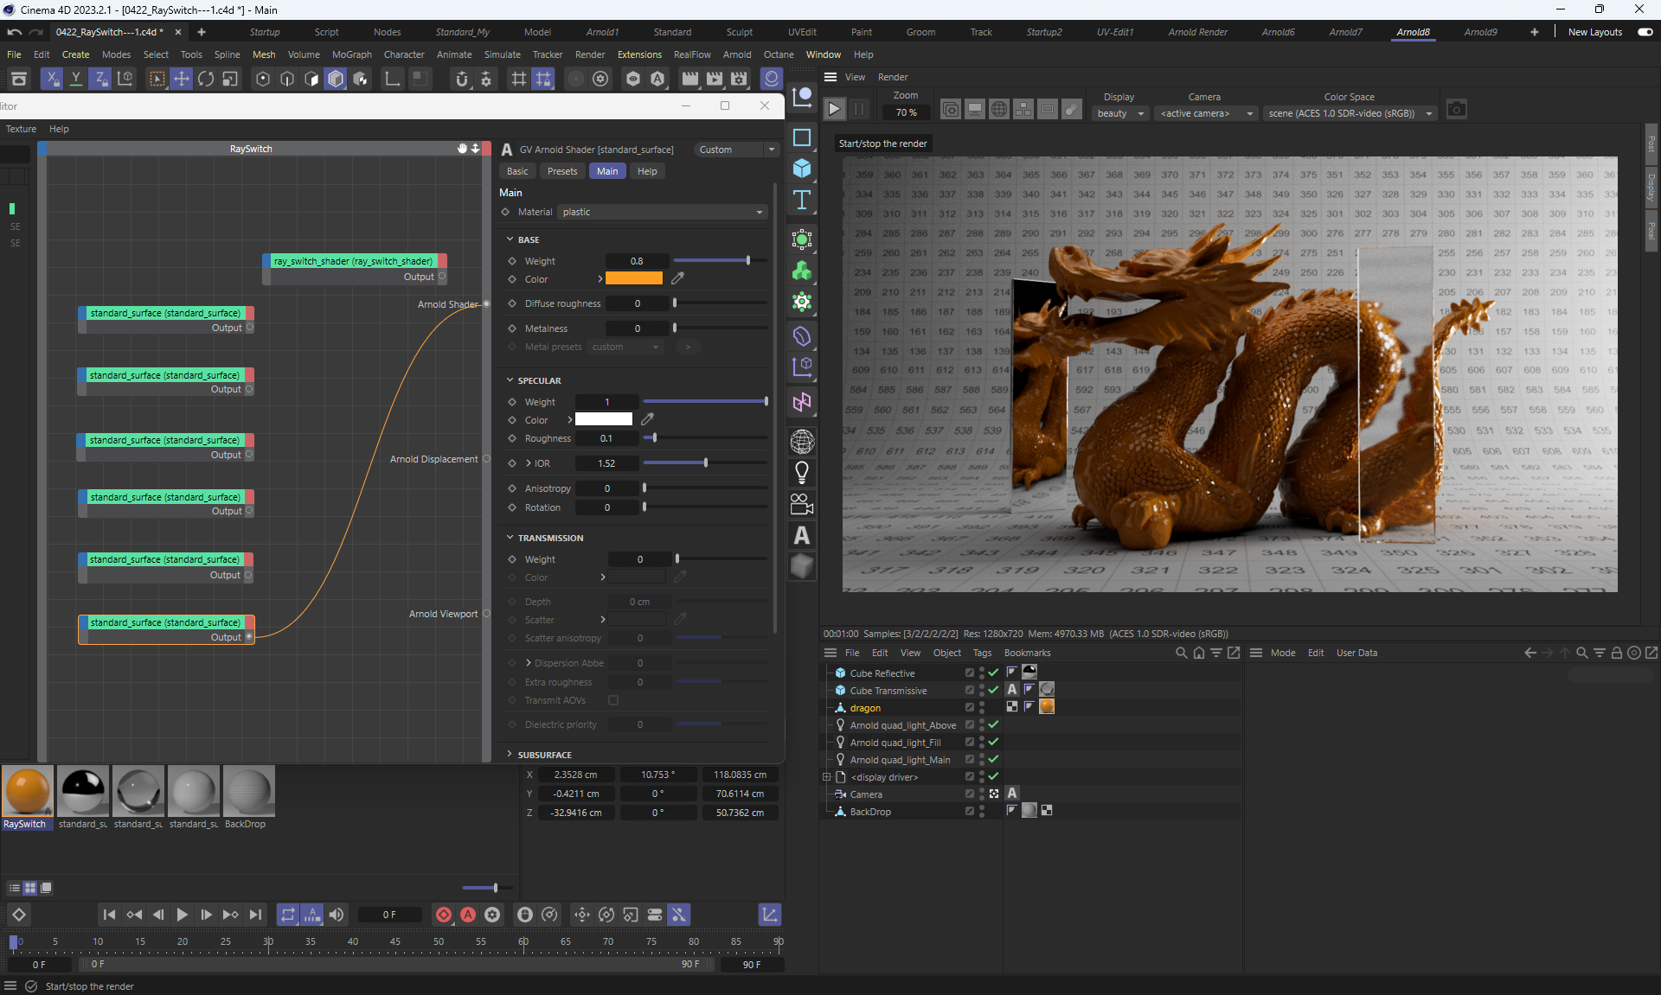Click the Light object icon in side palette
This screenshot has height=995, width=1661.
pos(802,473)
